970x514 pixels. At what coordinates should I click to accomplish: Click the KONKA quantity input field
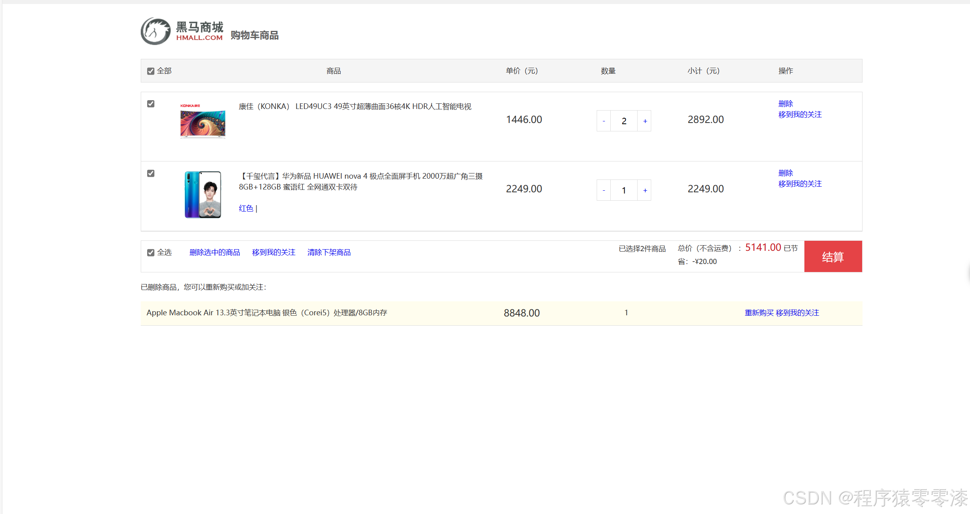[x=624, y=121]
